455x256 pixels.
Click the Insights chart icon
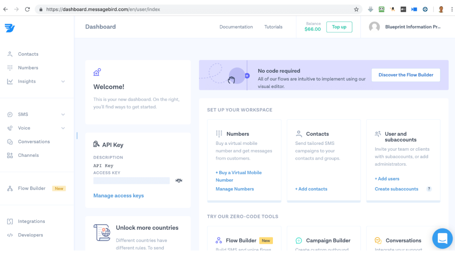10,82
